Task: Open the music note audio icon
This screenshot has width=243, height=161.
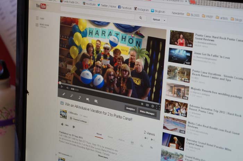Action: coord(79,98)
